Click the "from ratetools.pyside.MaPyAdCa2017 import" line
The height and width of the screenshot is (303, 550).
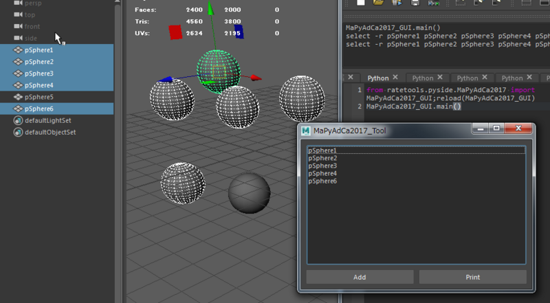451,90
